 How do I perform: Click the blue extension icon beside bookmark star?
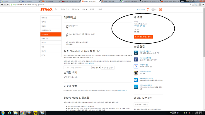click(x=197, y=4)
